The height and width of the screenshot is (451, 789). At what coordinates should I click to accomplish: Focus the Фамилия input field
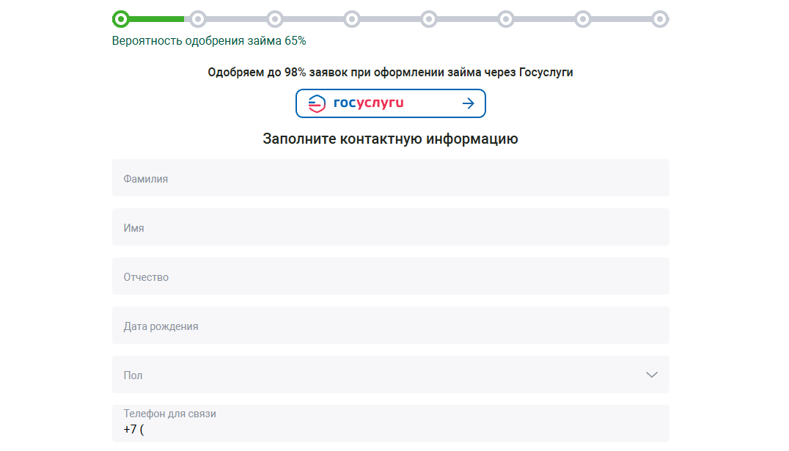point(390,178)
